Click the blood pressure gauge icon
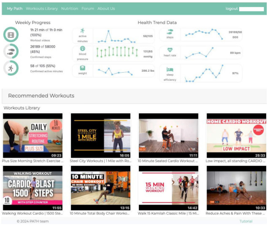Screen dimensions: 267x228 pos(82,49)
